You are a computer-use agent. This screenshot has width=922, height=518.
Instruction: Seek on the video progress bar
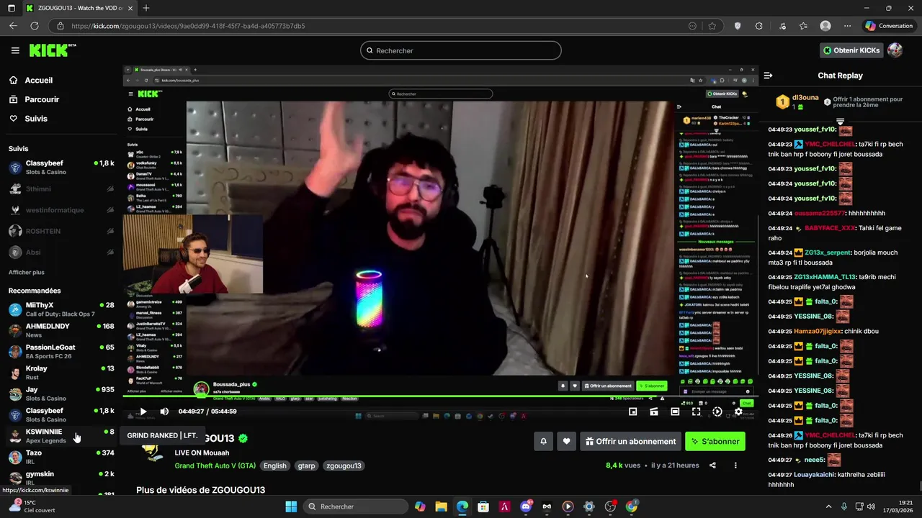pos(440,396)
